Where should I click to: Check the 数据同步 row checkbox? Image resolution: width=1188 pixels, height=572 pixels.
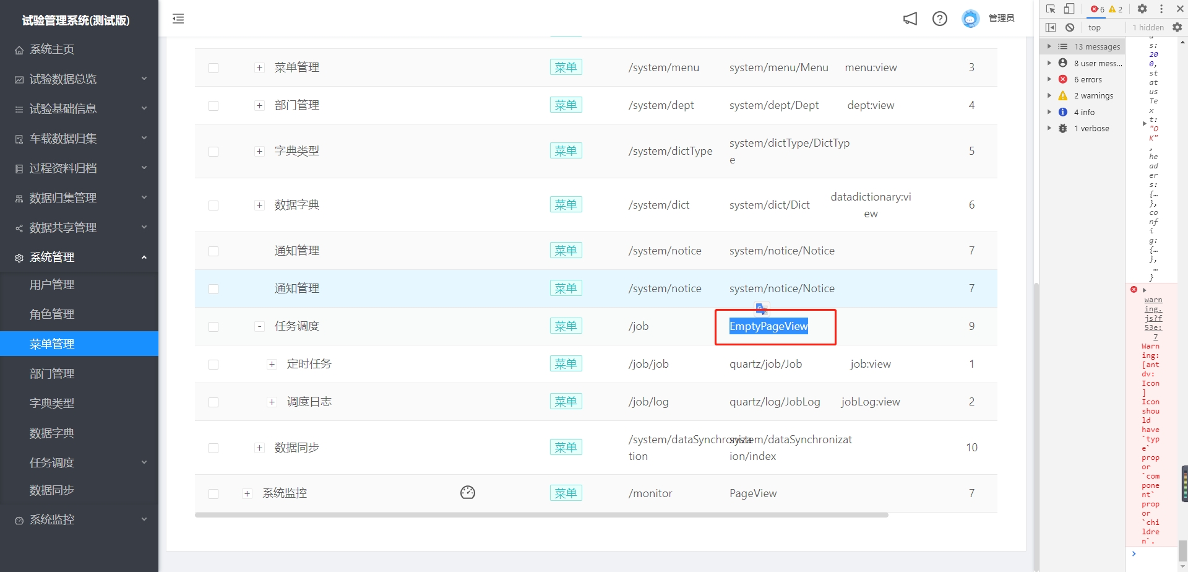tap(213, 448)
